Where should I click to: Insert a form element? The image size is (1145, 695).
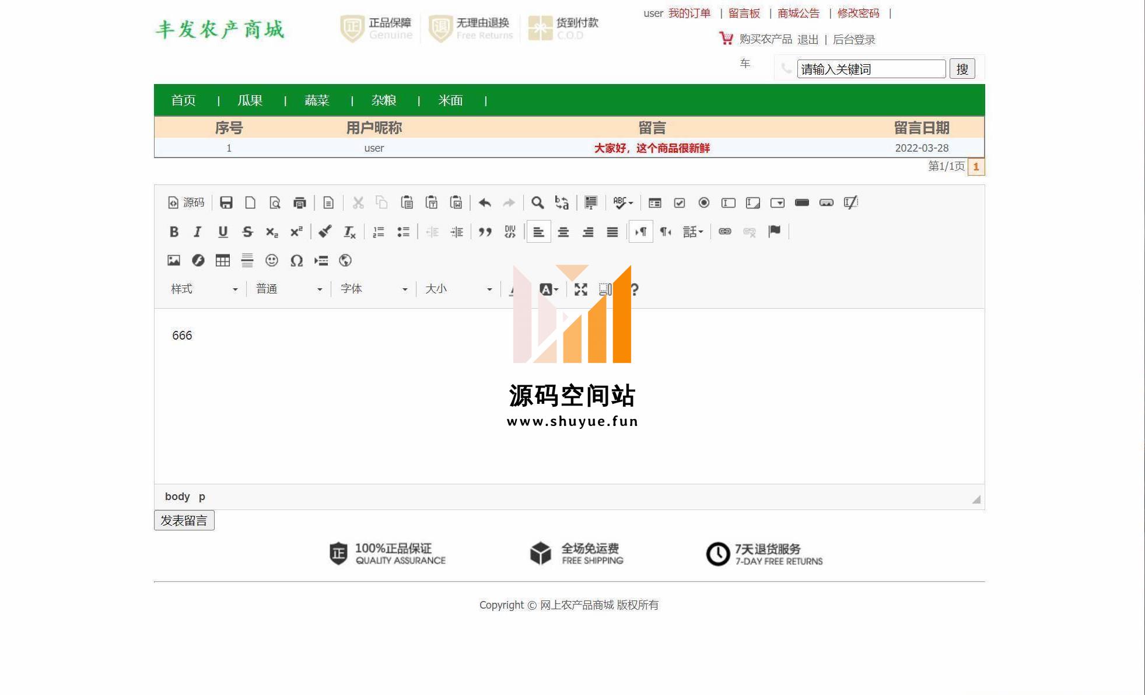pos(655,202)
